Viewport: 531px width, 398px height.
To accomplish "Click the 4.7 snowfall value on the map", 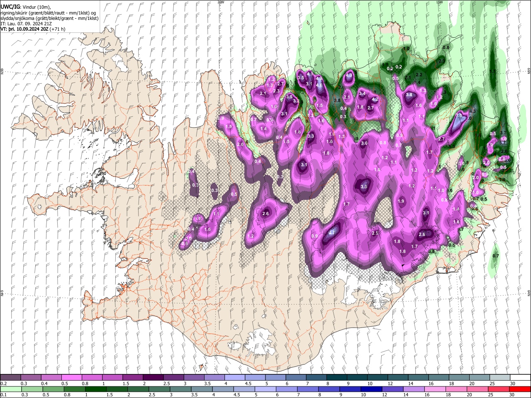I will click(331, 233).
